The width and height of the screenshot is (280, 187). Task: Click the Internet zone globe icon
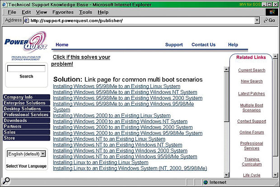(205, 182)
